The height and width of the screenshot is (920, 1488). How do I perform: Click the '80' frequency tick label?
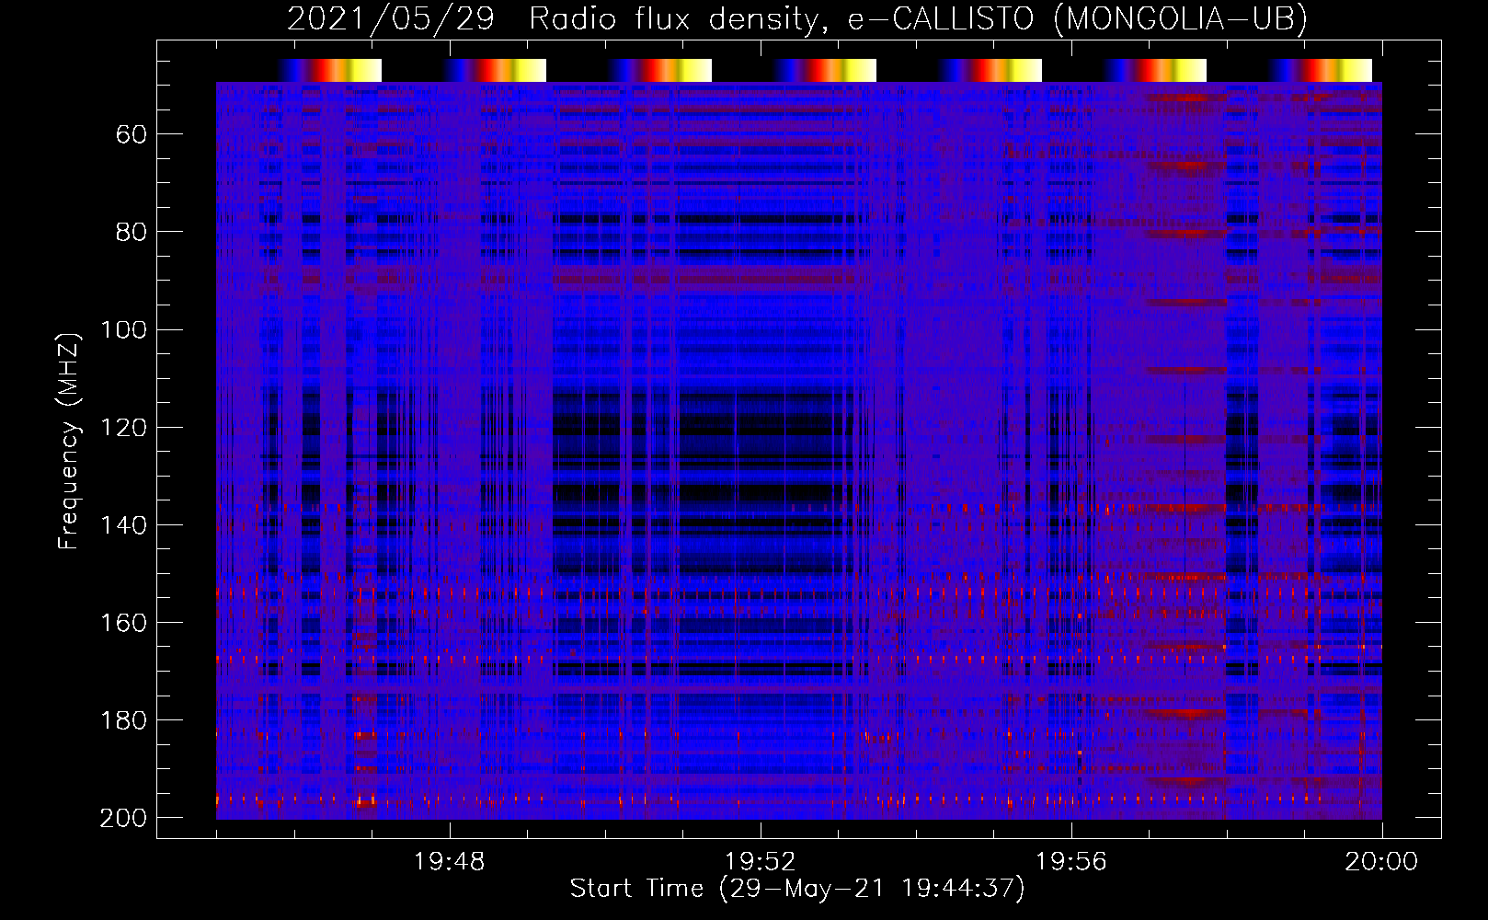click(132, 232)
